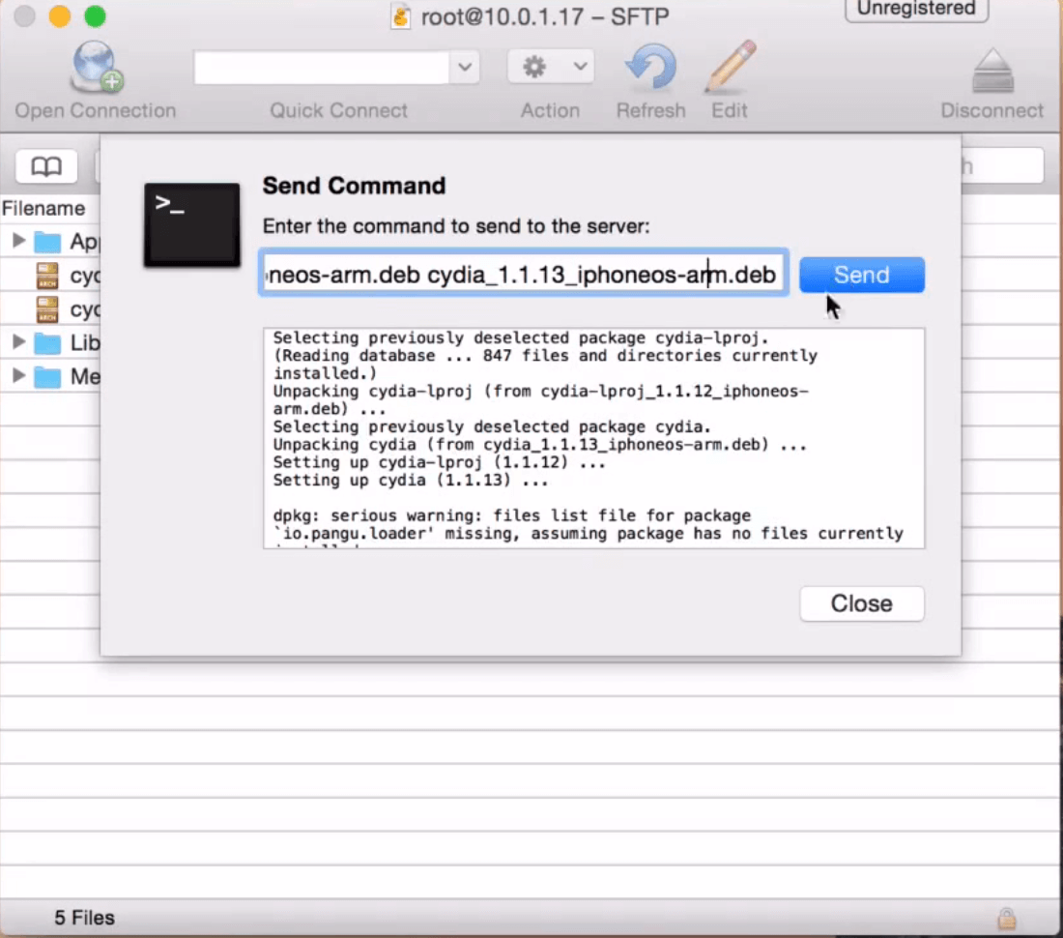Disconnect from the server using eject icon
1063x938 pixels.
click(991, 71)
